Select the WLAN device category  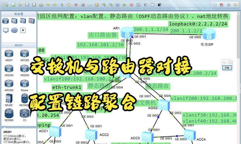click(23, 21)
